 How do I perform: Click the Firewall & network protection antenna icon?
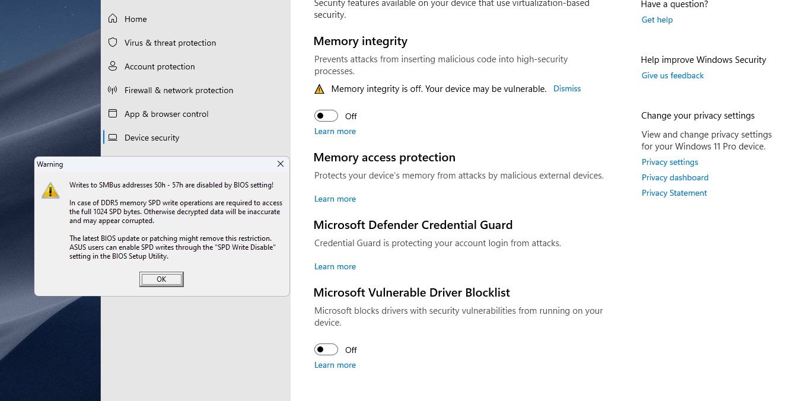[113, 90]
